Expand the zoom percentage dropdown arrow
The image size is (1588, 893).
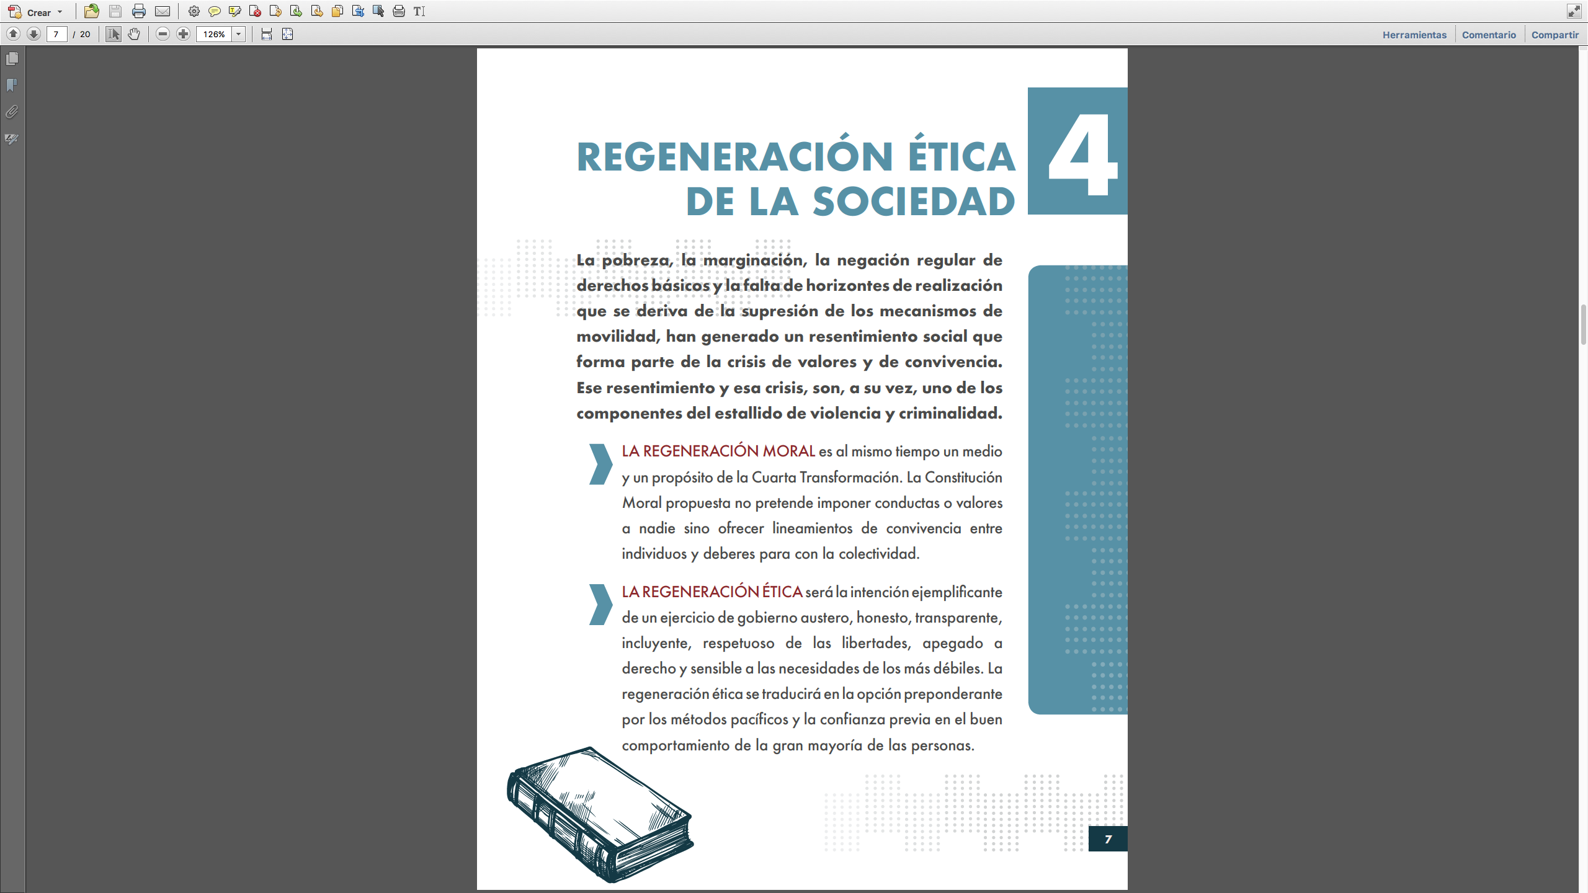click(239, 34)
